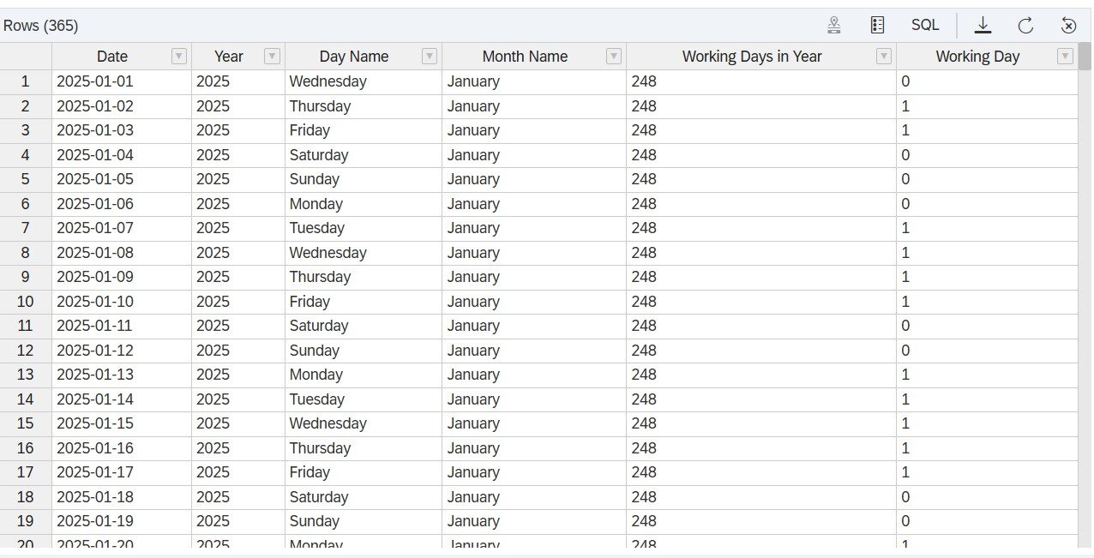The image size is (1094, 558).
Task: Refresh the table rows
Action: click(1025, 25)
